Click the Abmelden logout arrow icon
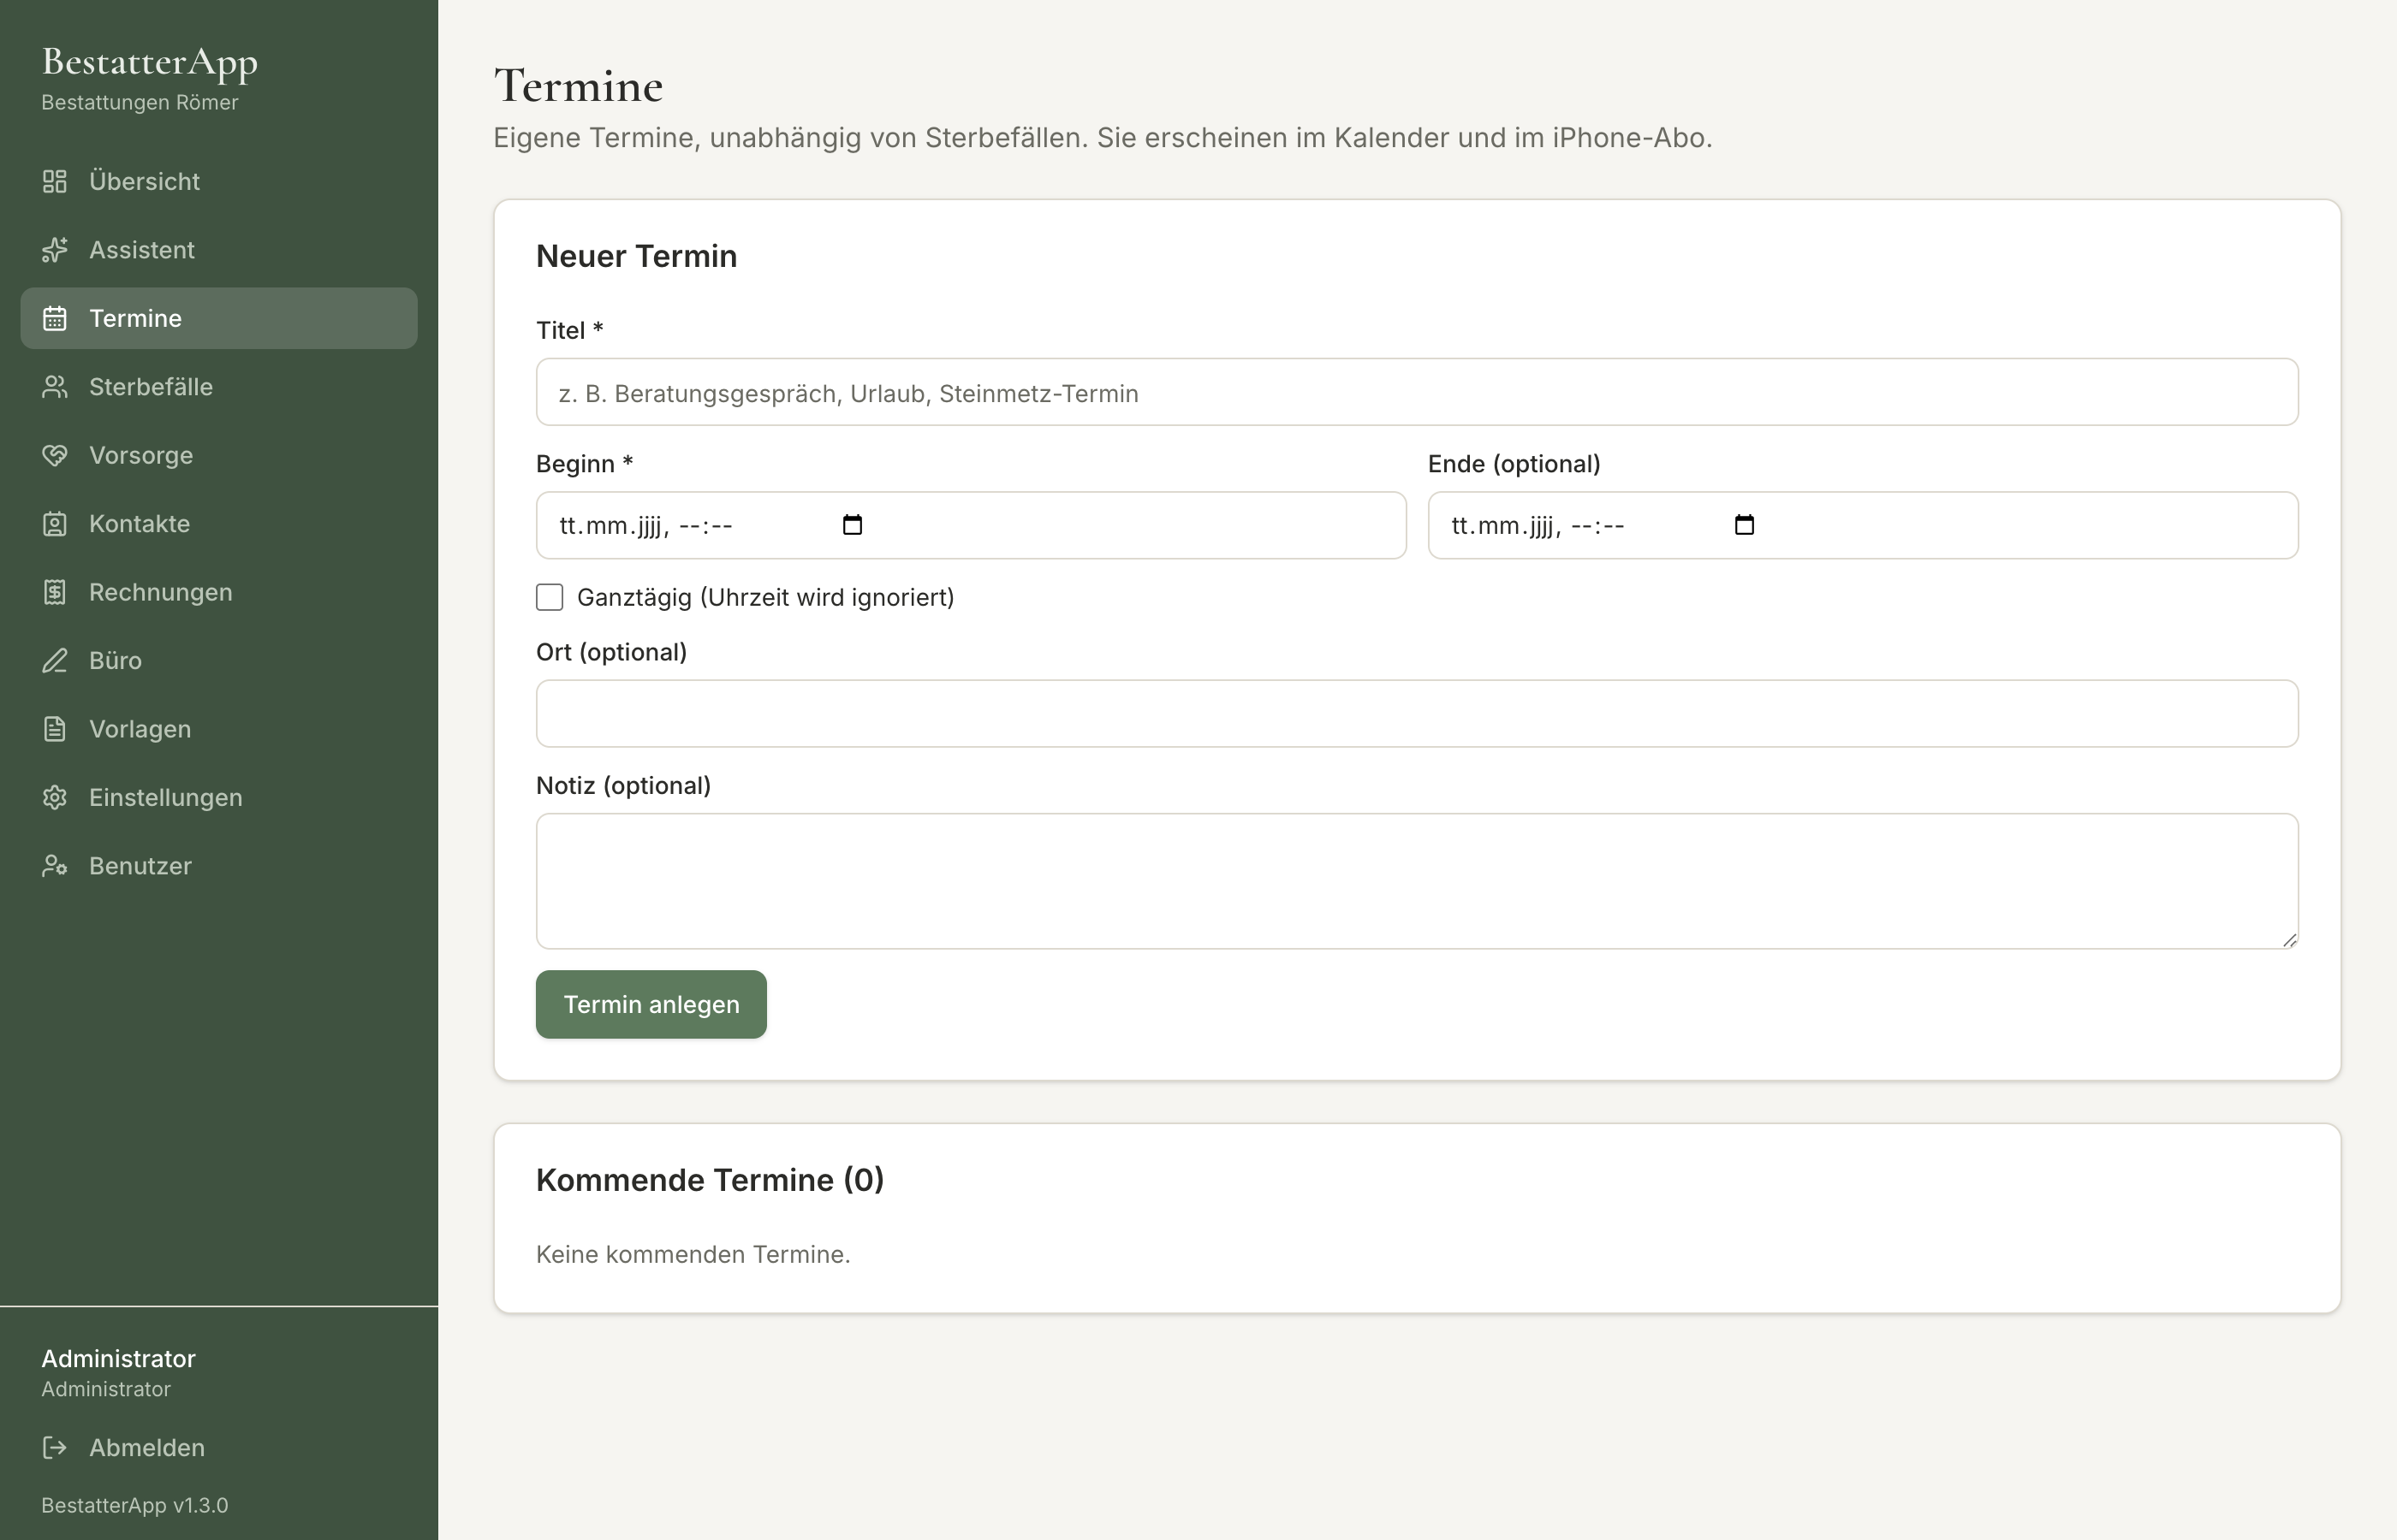Image resolution: width=2397 pixels, height=1540 pixels. pyautogui.click(x=54, y=1448)
